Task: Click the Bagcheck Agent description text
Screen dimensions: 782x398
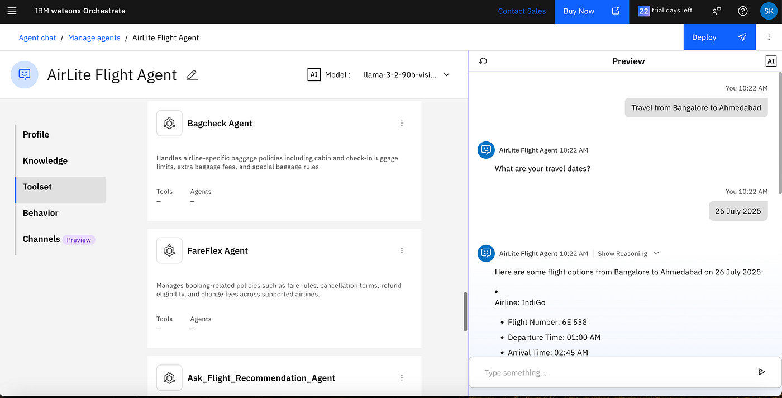Action: click(277, 162)
